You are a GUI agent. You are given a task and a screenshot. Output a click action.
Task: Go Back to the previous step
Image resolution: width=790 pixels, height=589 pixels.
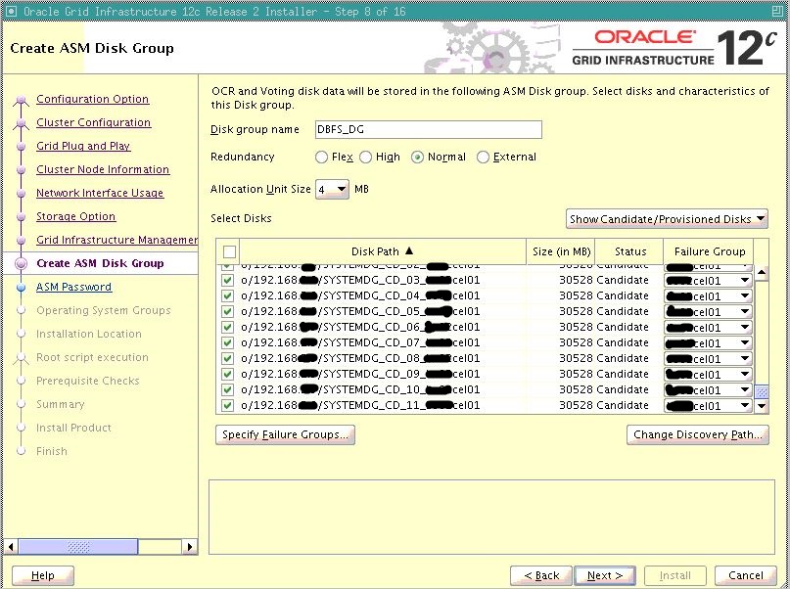tap(541, 575)
